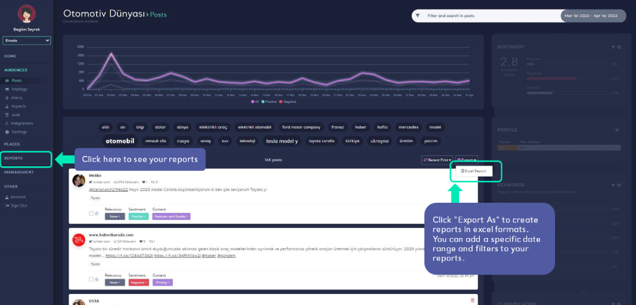Open Integrations from the sidebar

coord(22,123)
